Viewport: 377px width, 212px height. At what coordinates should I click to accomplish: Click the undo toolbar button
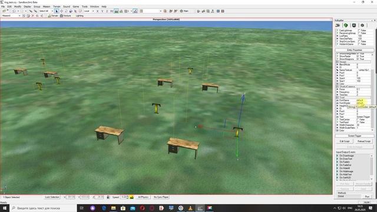click(x=14, y=11)
